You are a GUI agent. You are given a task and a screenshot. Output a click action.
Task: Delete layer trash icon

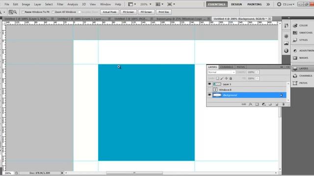point(284,104)
